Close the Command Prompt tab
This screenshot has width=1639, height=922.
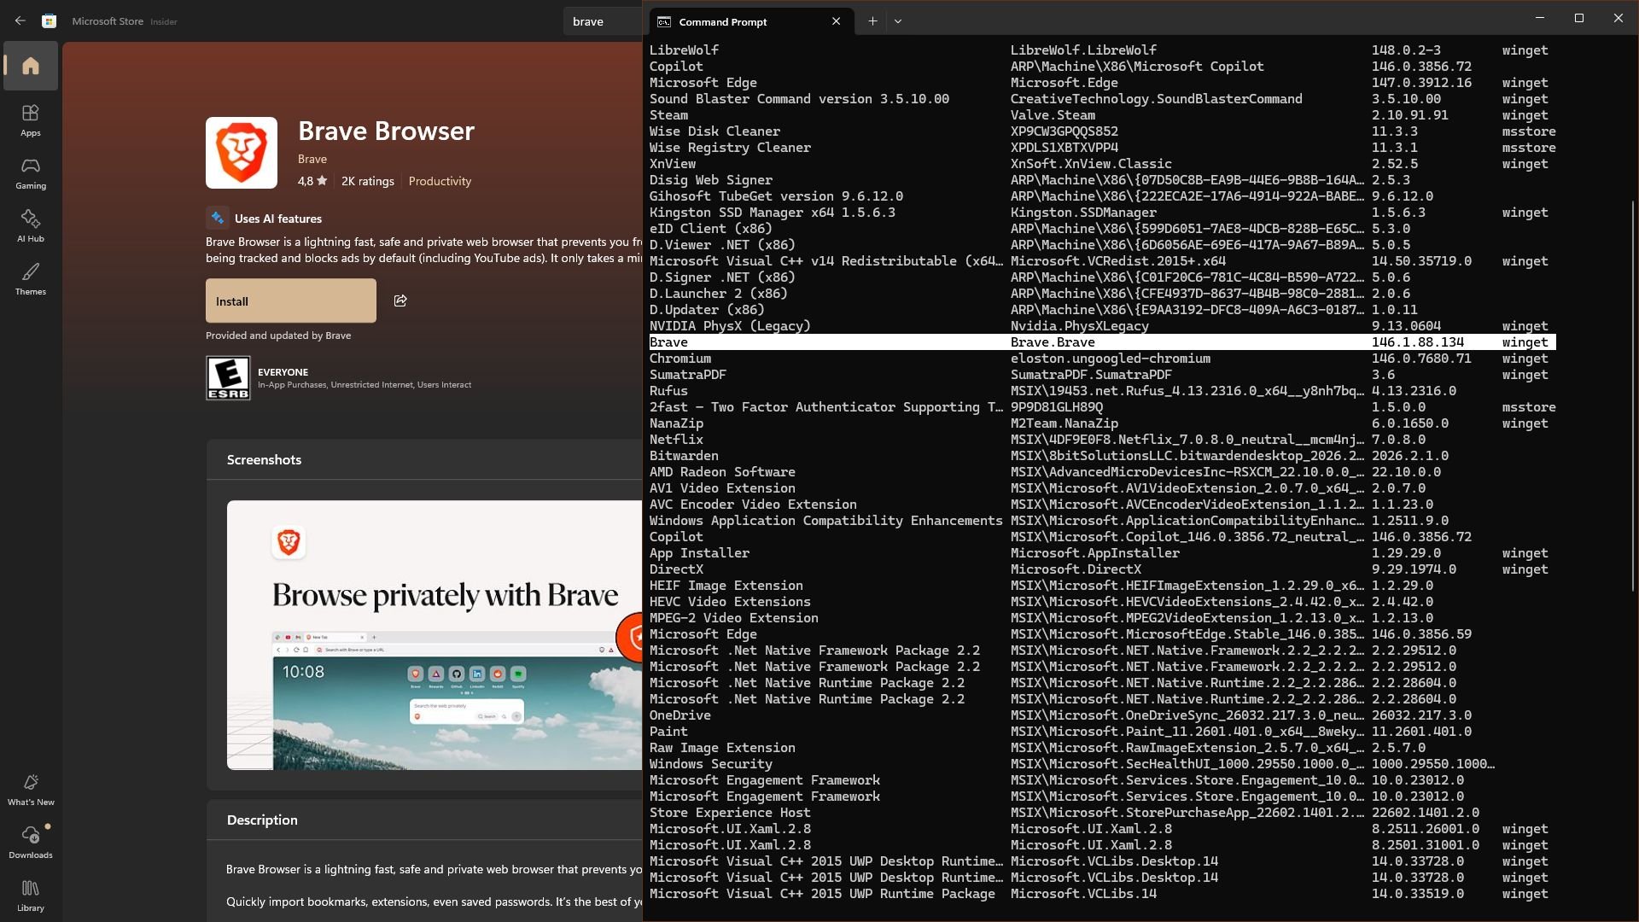coord(836,21)
